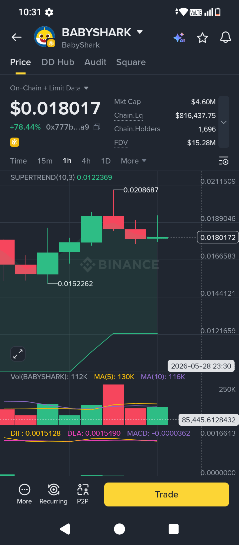Image resolution: width=239 pixels, height=545 pixels.
Task: Add BABYSHARK to favorites with star
Action: point(202,38)
